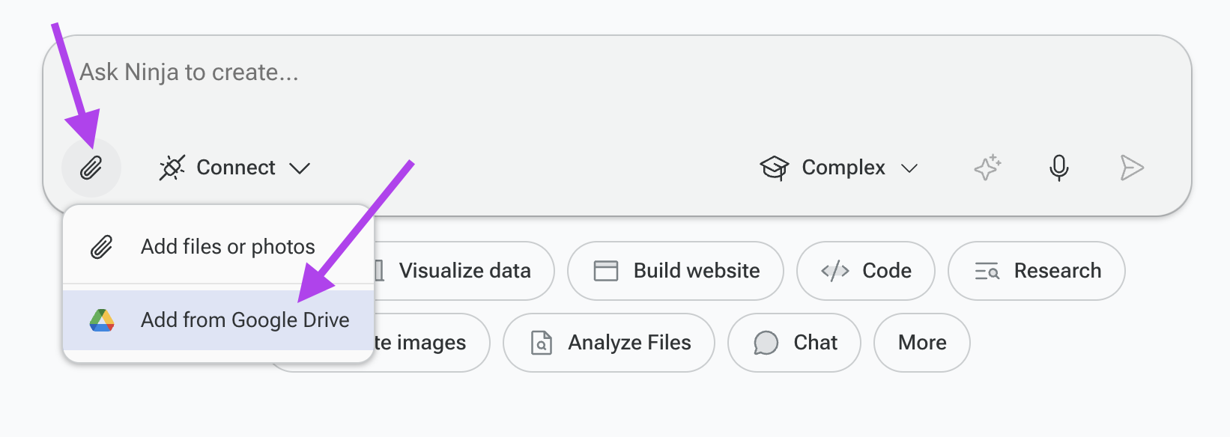The height and width of the screenshot is (437, 1230).
Task: Click the send arrow icon
Action: (1131, 168)
